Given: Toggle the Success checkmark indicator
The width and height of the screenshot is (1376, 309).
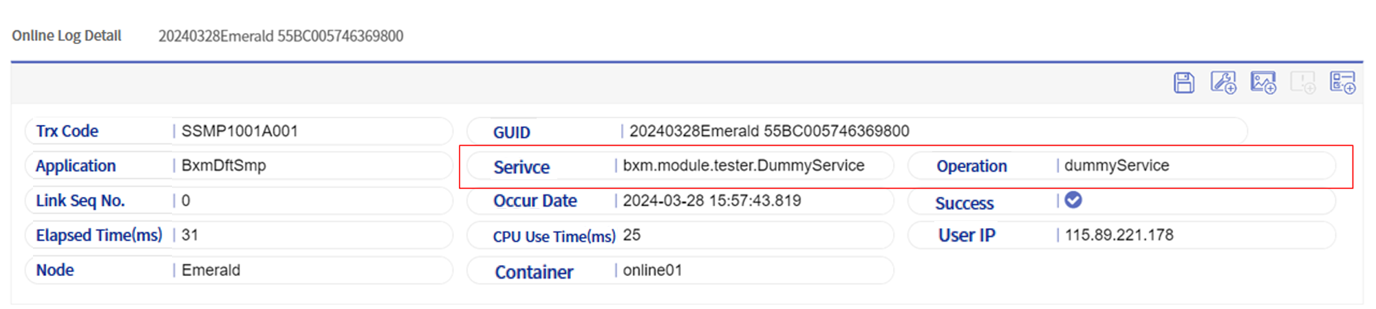Looking at the screenshot, I should (x=1073, y=201).
